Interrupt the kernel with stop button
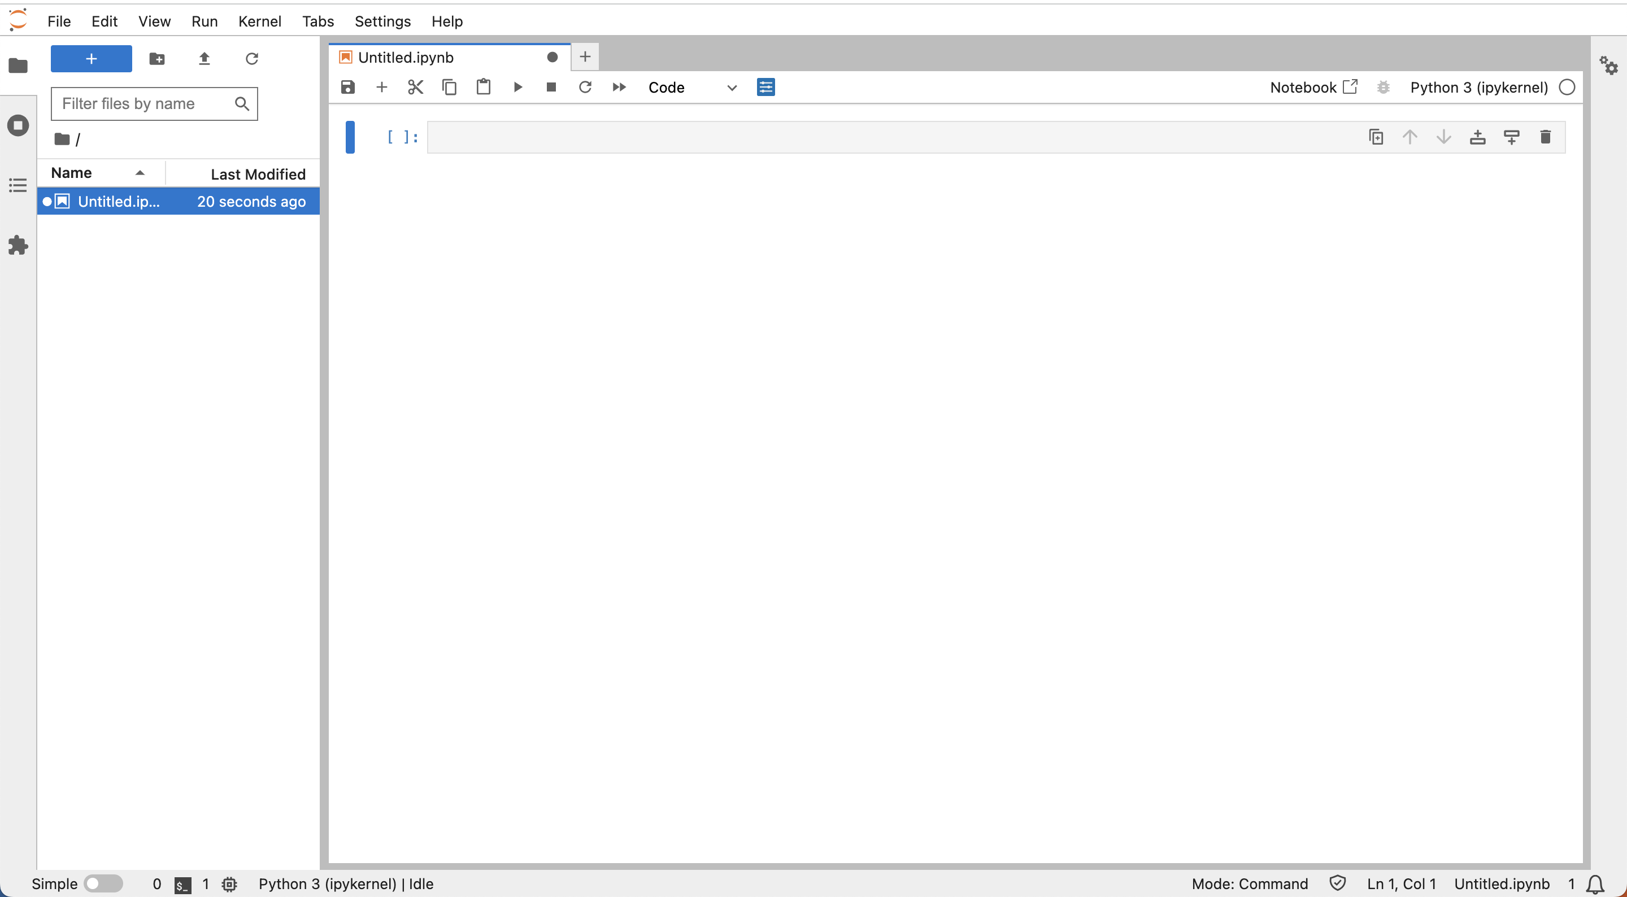 551,87
